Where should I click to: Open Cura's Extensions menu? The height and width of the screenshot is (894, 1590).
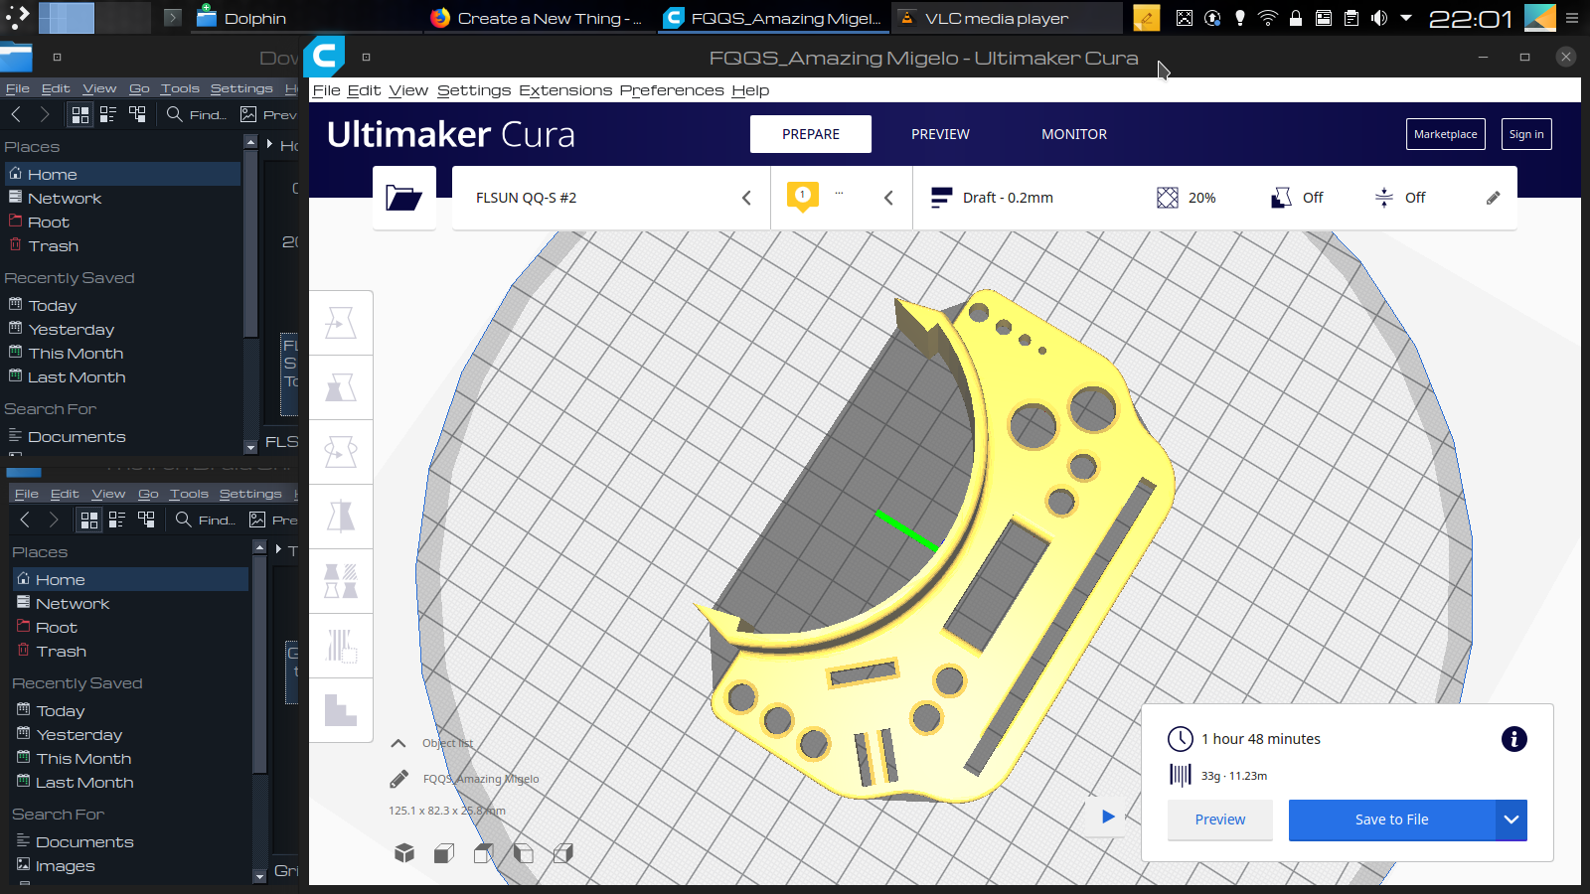point(565,90)
